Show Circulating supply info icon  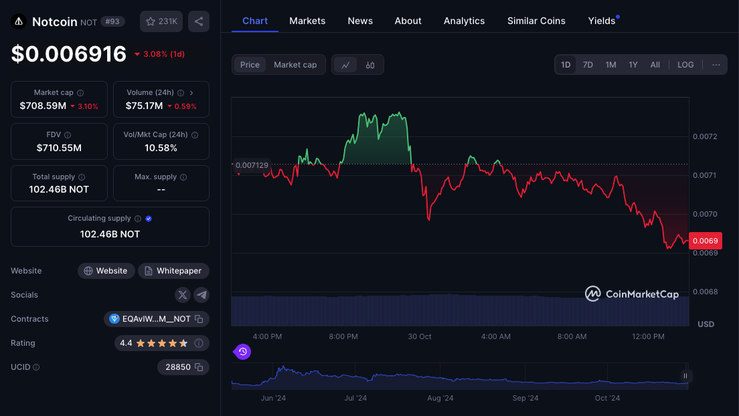point(138,219)
